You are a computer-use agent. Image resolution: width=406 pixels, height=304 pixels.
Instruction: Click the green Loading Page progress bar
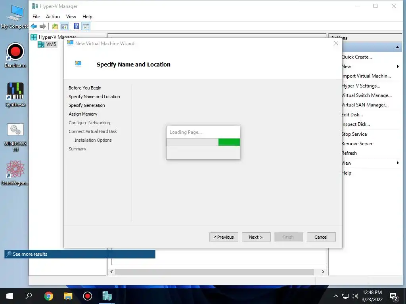[x=203, y=142]
